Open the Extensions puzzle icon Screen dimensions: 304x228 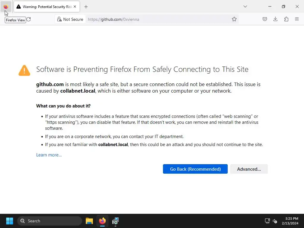[286, 19]
